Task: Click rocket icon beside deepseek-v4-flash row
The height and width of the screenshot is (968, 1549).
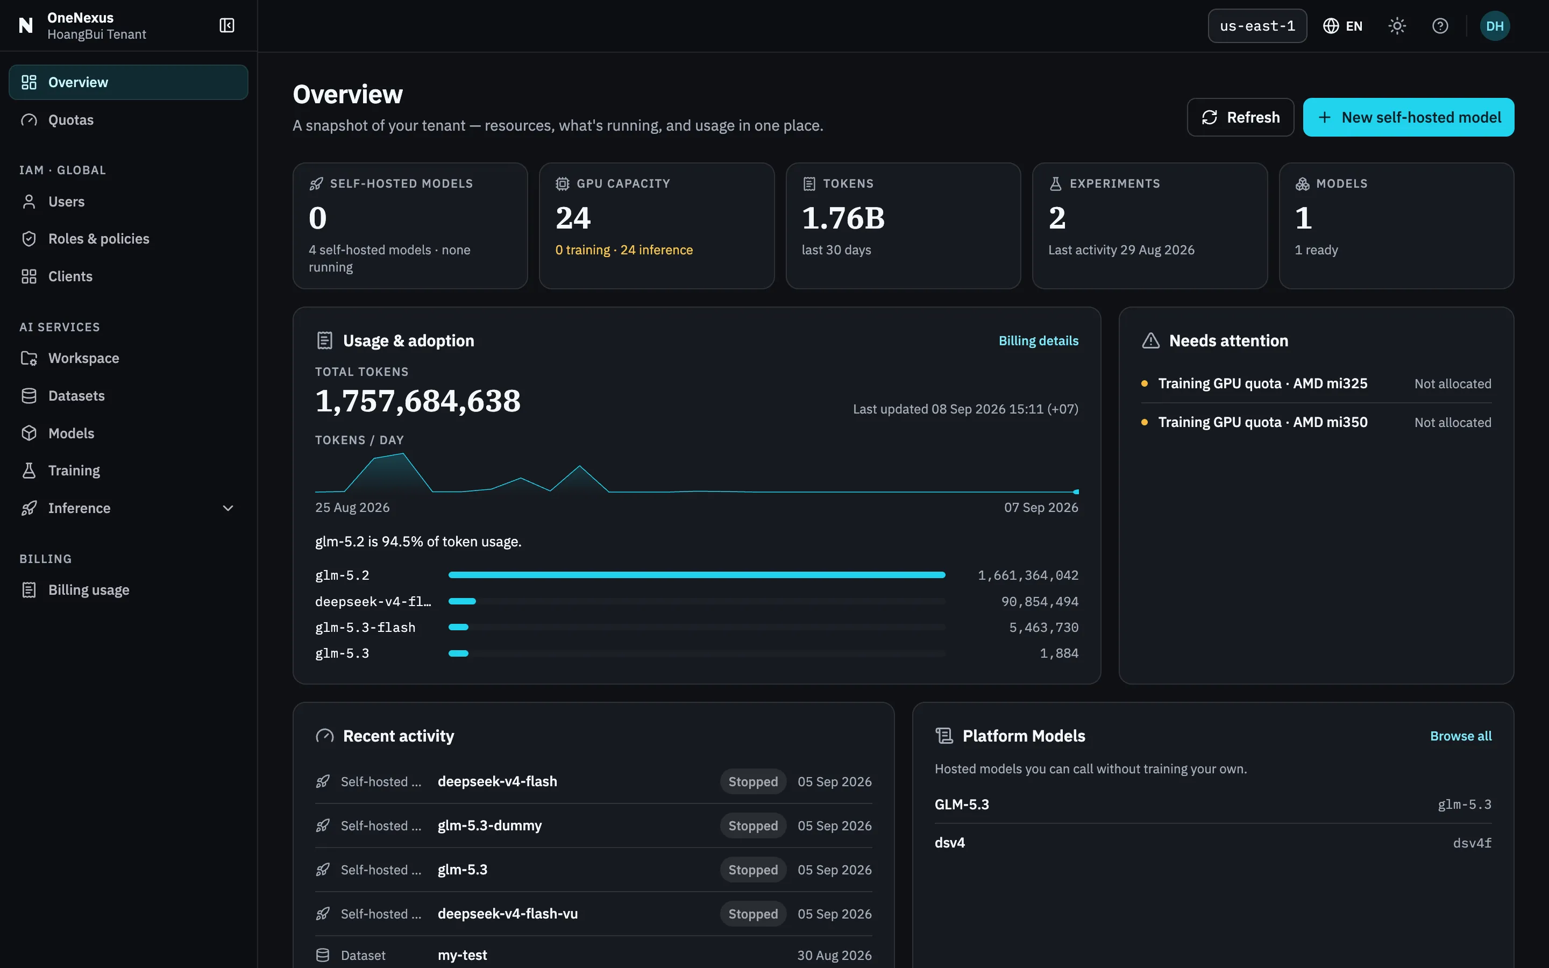Action: [x=323, y=782]
